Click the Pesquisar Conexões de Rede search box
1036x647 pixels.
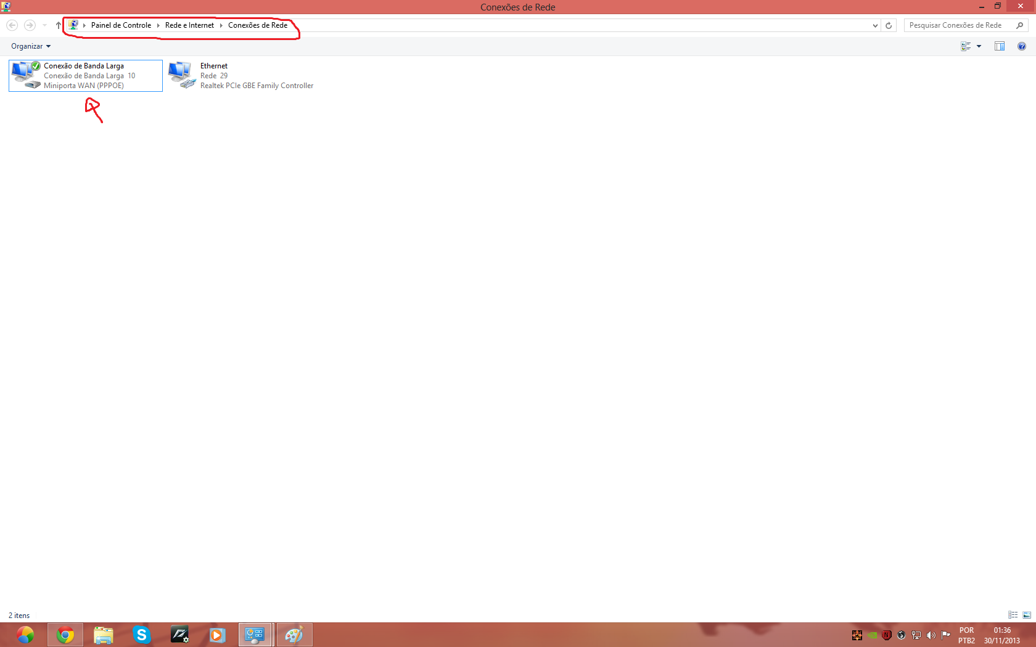(959, 25)
